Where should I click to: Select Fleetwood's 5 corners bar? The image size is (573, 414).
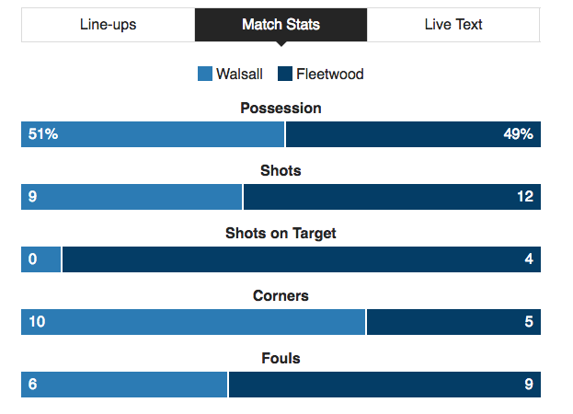click(x=453, y=322)
